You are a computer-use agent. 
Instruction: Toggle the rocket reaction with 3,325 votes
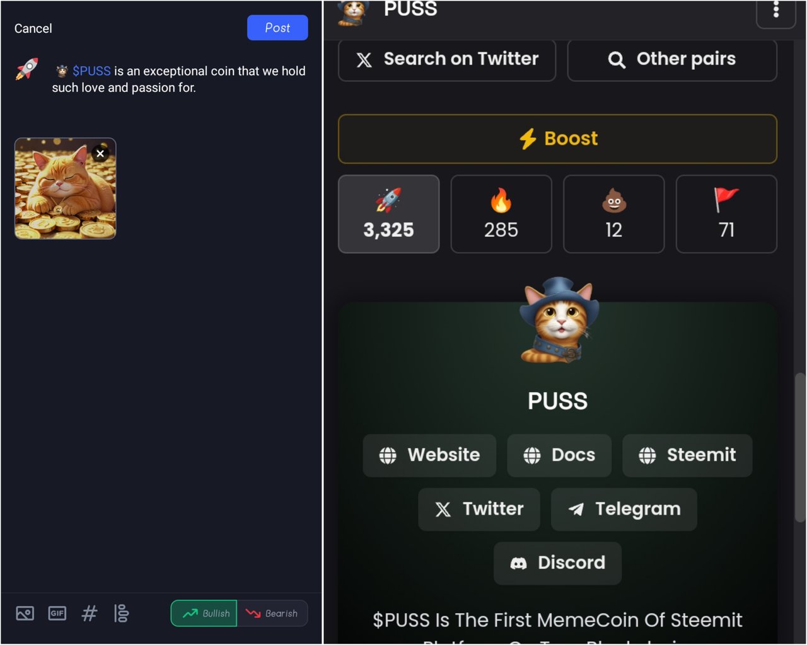389,214
